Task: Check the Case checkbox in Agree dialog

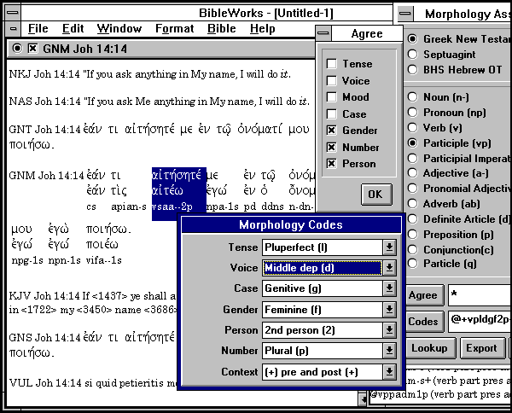Action: coord(331,114)
